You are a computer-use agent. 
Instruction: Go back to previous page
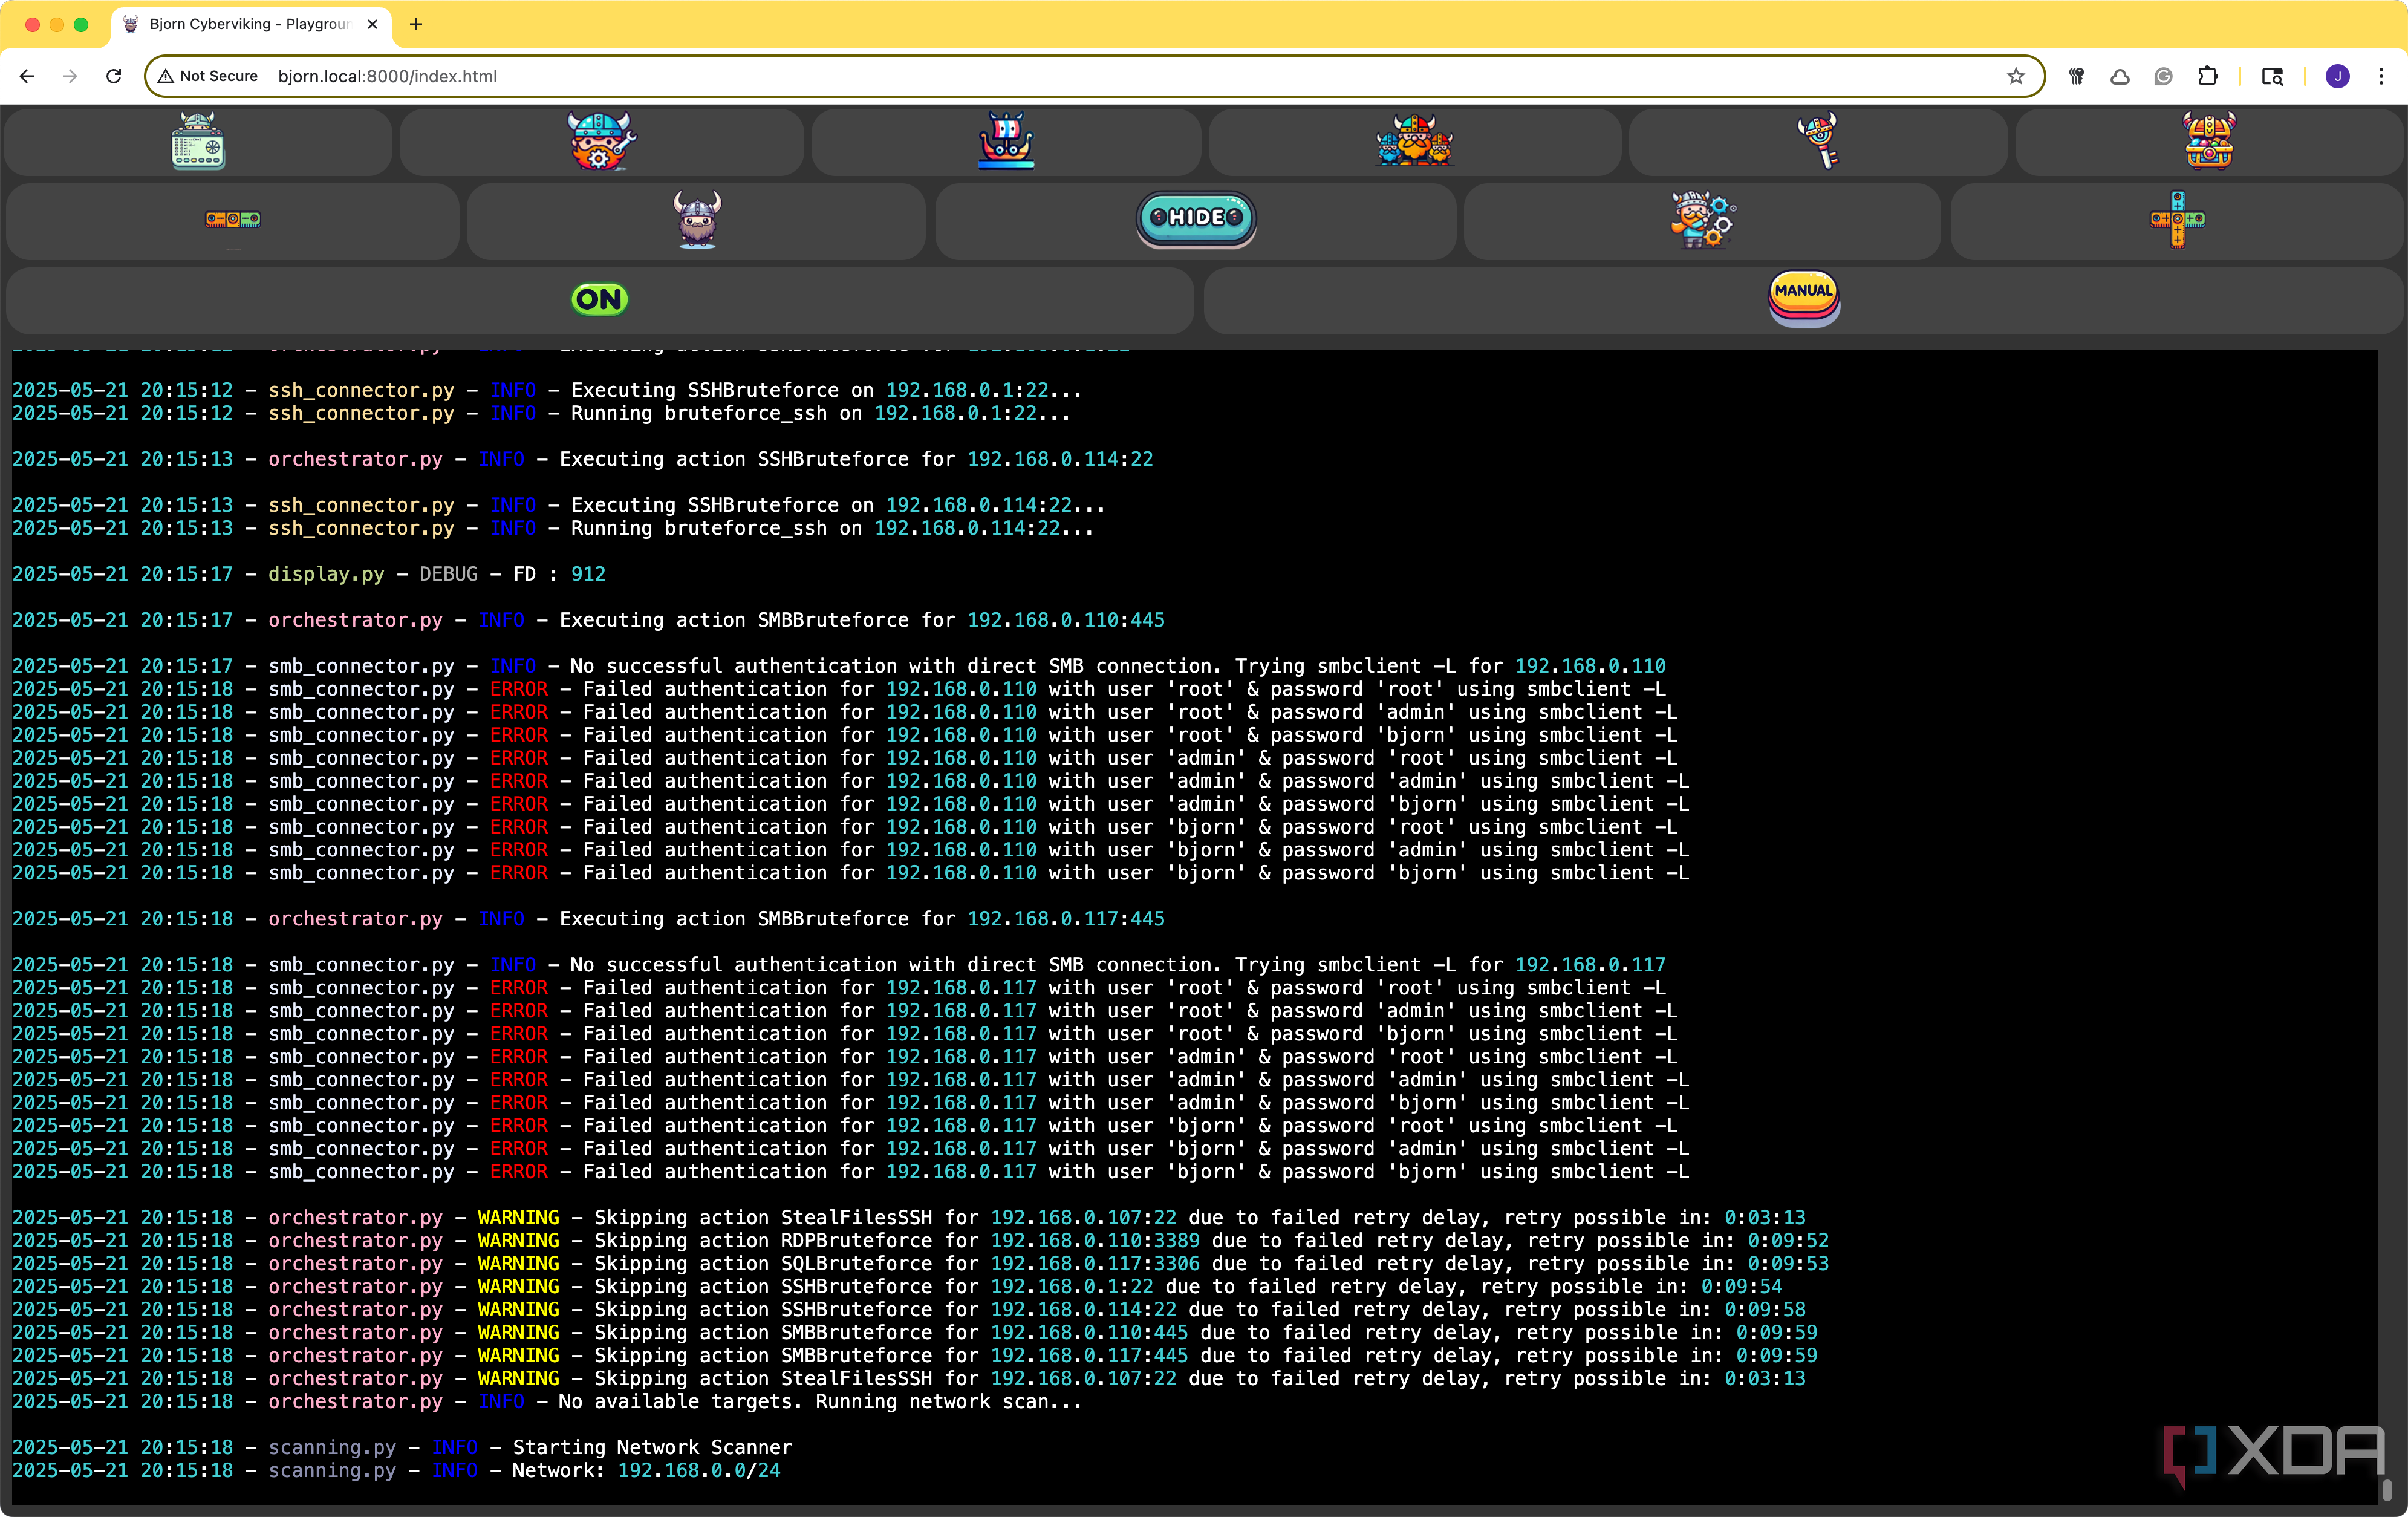pyautogui.click(x=27, y=76)
